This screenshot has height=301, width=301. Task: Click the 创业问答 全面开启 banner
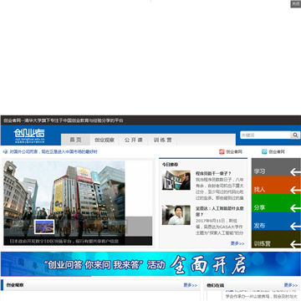pyautogui.click(x=150, y=264)
